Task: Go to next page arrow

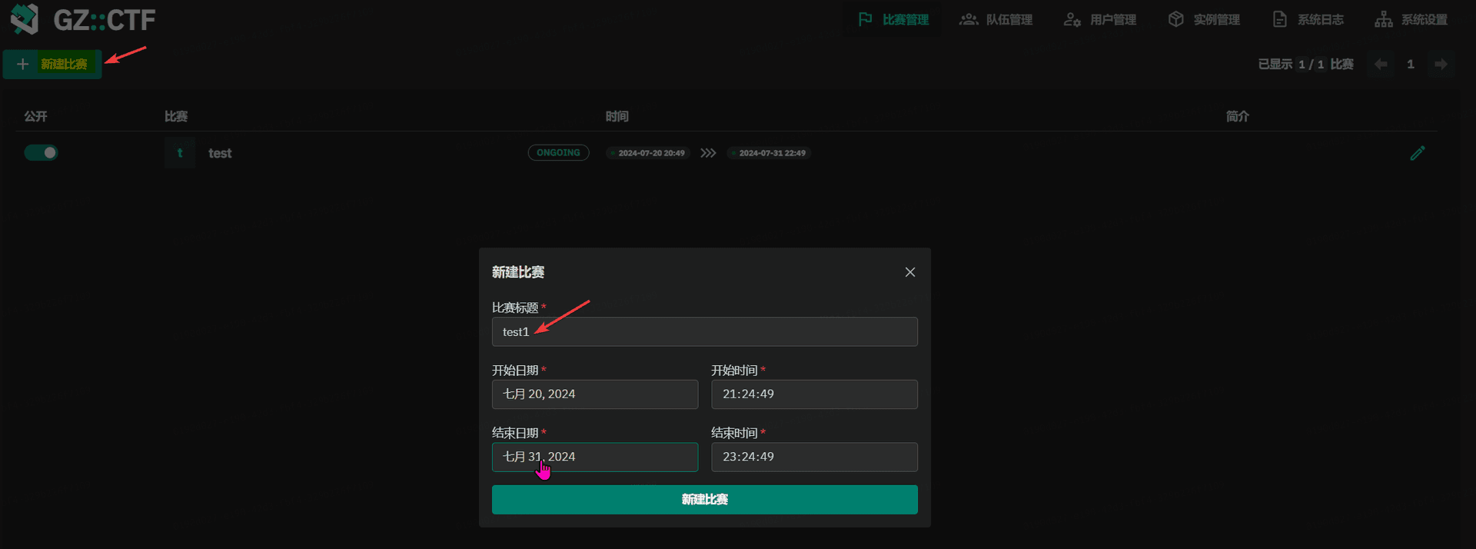Action: 1441,64
